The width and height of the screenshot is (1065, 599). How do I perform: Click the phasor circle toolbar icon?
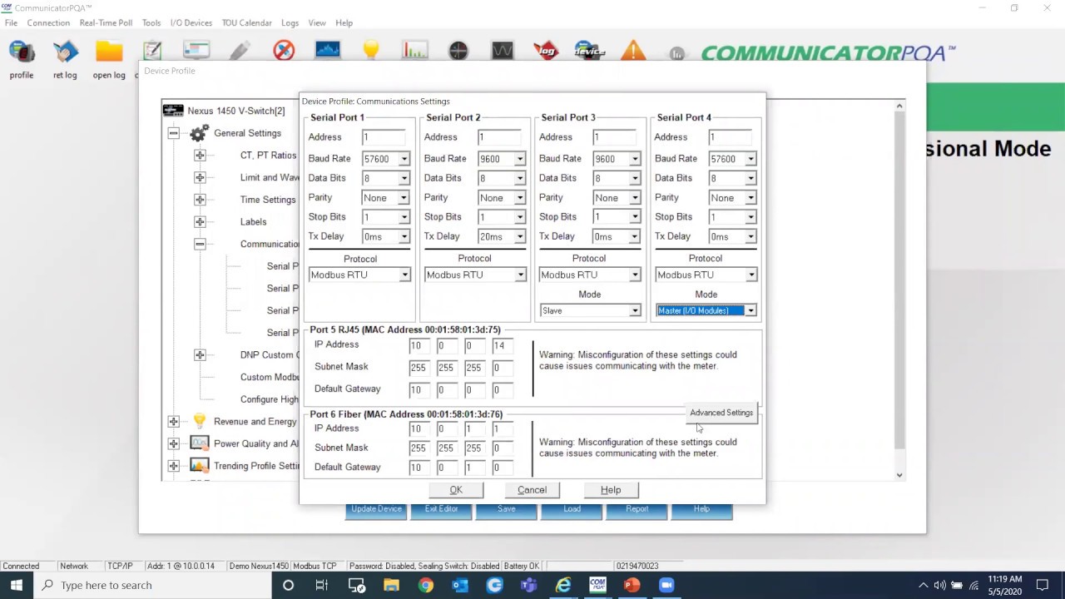click(x=458, y=51)
